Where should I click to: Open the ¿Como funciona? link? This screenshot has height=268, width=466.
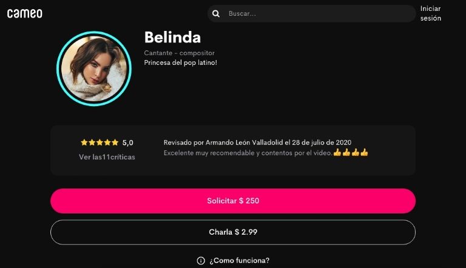tap(239, 261)
